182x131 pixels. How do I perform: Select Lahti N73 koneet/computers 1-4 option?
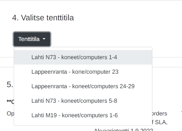[83, 57]
